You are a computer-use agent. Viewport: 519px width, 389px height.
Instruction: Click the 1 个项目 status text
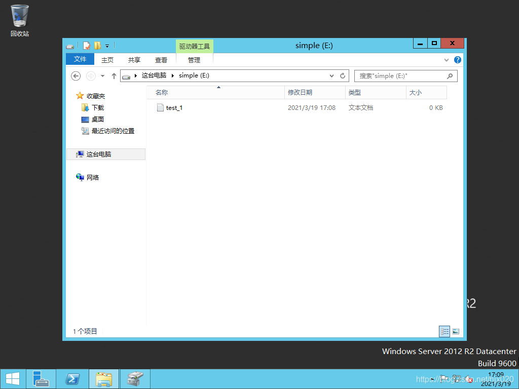[85, 331]
